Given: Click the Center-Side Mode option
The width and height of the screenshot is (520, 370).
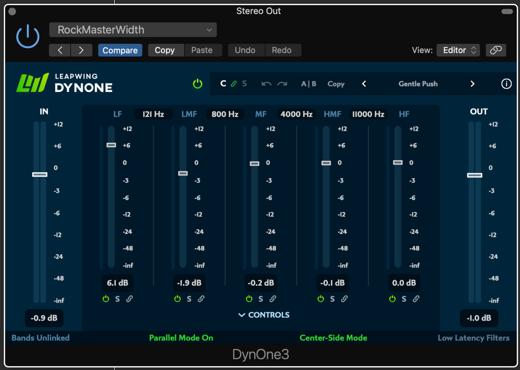Looking at the screenshot, I should (x=333, y=338).
